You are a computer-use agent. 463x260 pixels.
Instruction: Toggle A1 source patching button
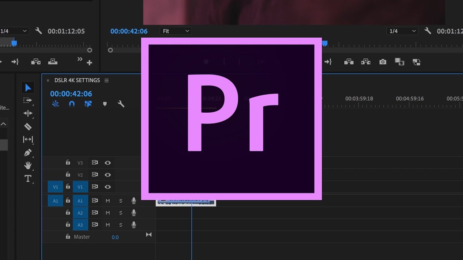pos(55,201)
